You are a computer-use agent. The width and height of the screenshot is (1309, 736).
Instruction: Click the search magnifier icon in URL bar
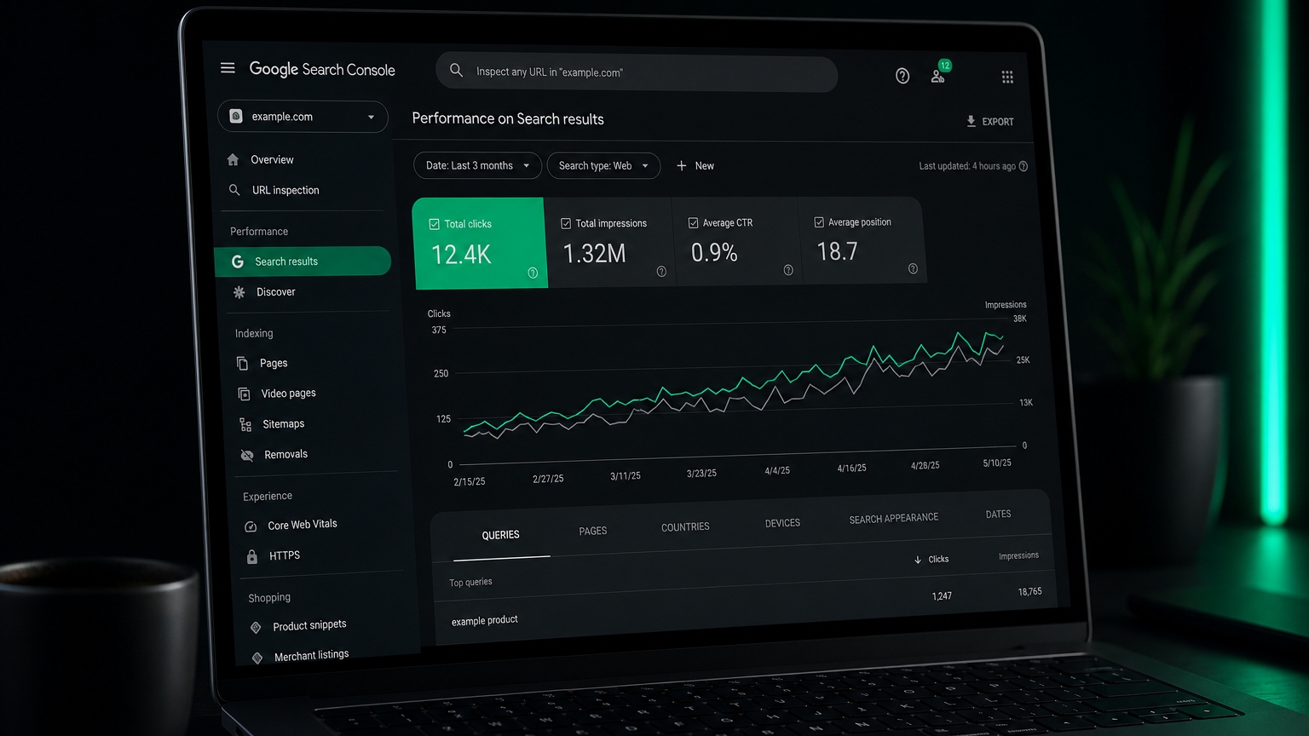457,71
